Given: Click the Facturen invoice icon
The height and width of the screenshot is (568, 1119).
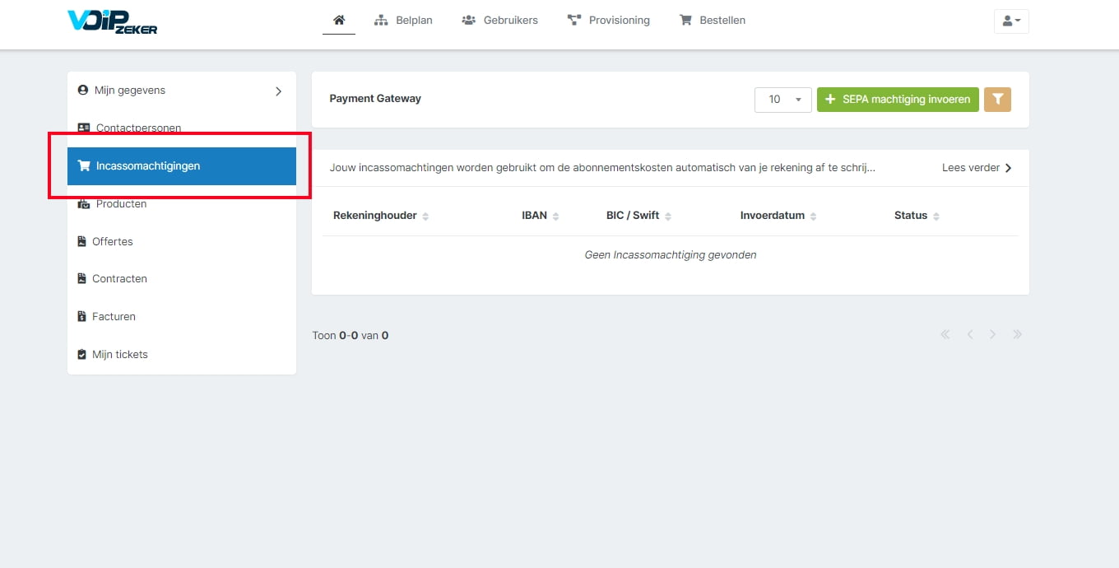Looking at the screenshot, I should [x=81, y=317].
